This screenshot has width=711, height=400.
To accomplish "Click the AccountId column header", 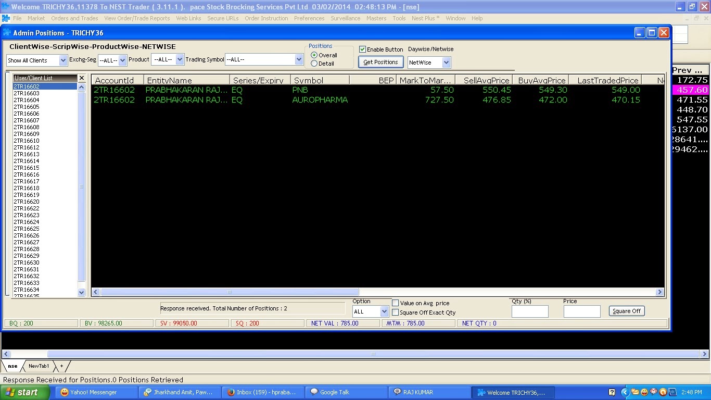I will pyautogui.click(x=118, y=80).
